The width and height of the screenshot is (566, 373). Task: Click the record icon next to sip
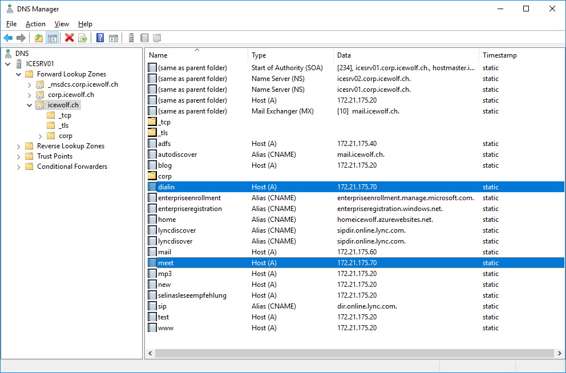coord(152,306)
